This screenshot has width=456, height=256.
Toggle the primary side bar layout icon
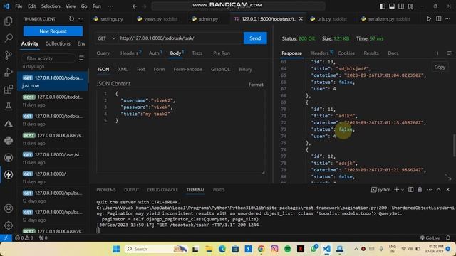coord(383,6)
